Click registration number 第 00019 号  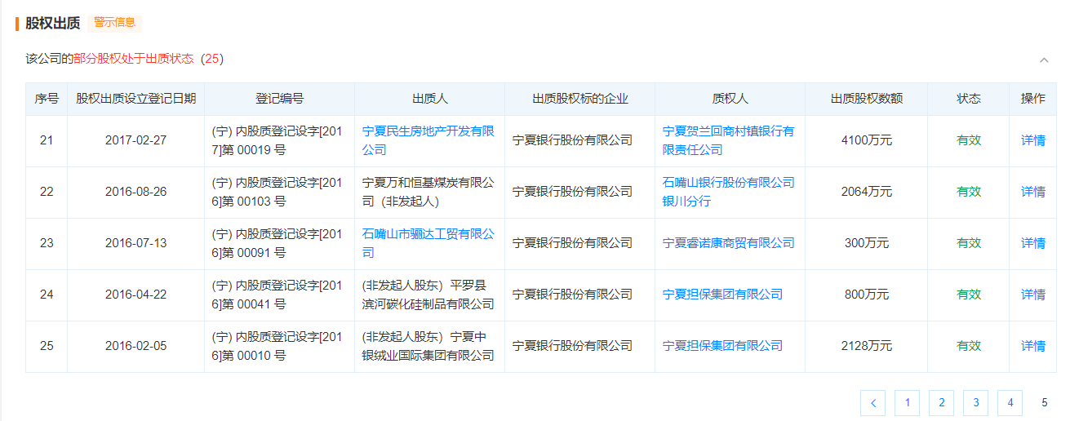(254, 150)
